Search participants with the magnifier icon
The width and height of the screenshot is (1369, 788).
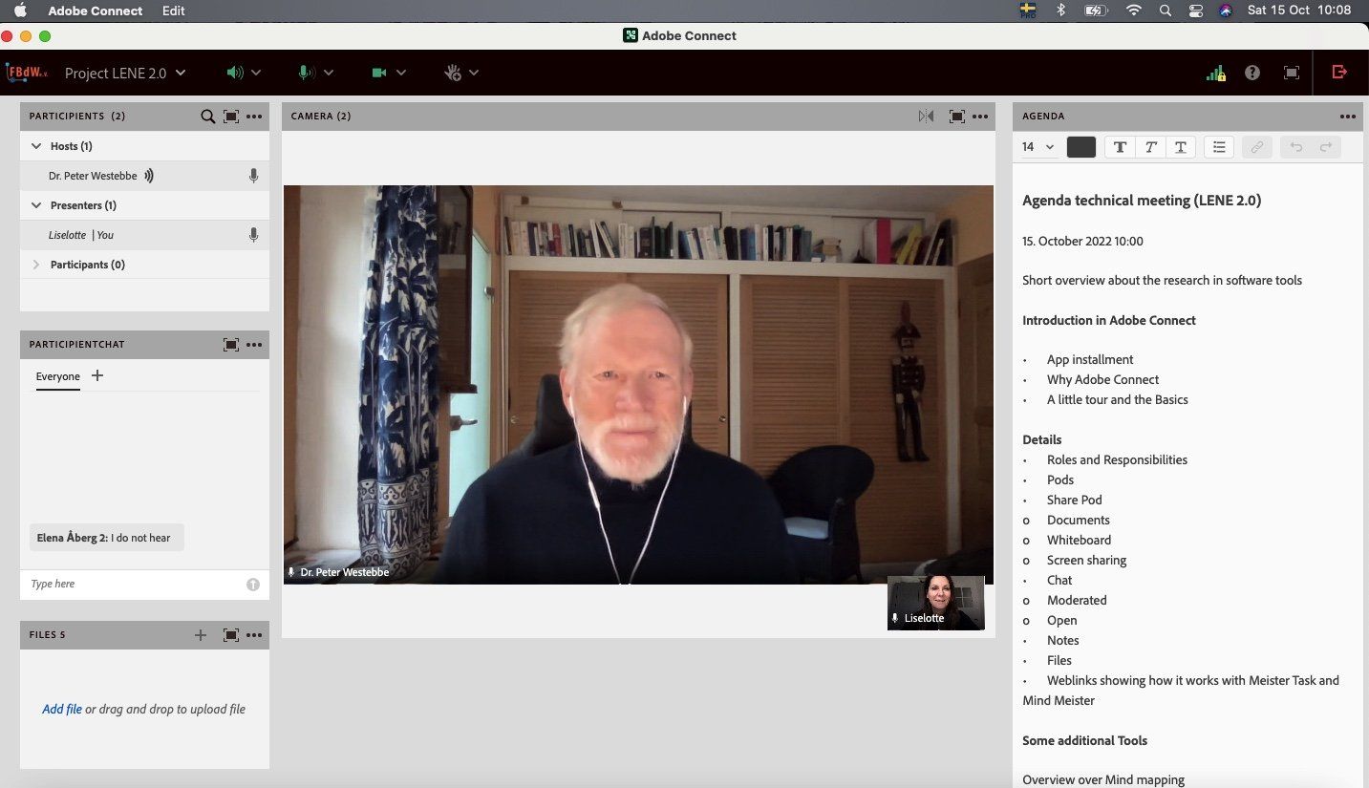(x=207, y=117)
